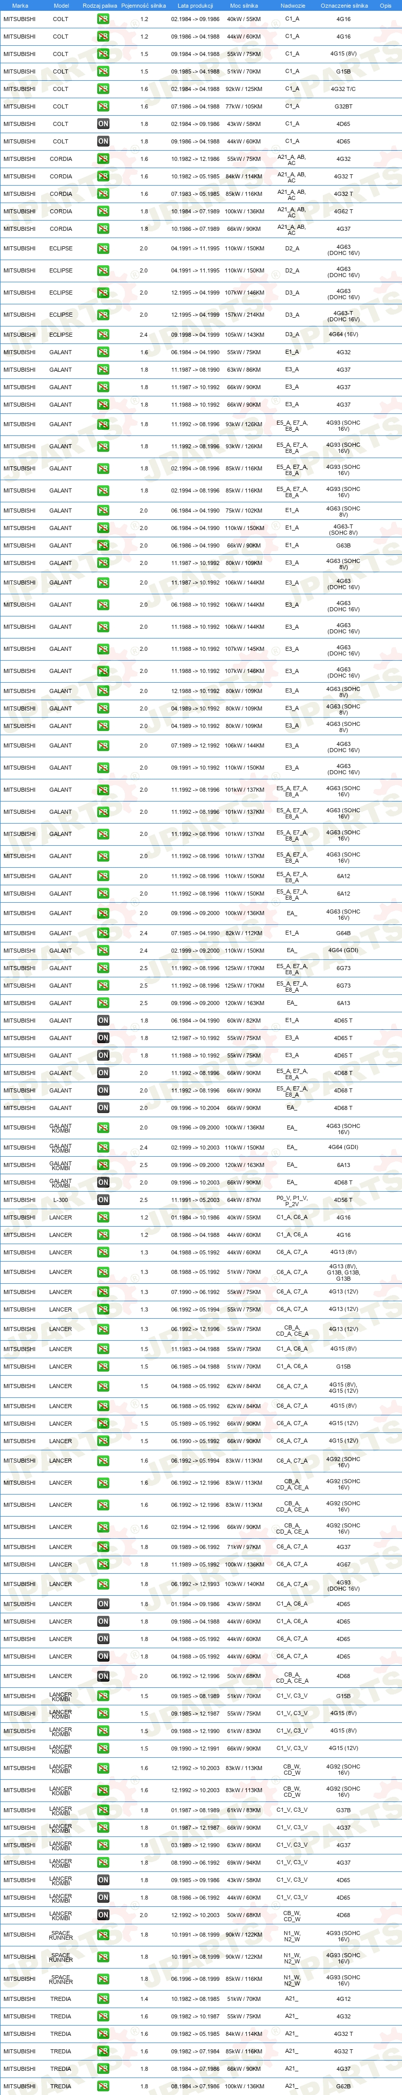The image size is (402, 2095).
Task: Select the 157kW / 214KM power cell
Action: 244,315
